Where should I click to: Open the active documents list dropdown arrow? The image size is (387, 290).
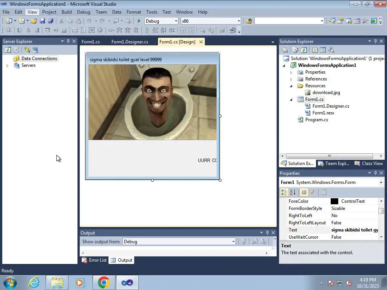click(273, 42)
